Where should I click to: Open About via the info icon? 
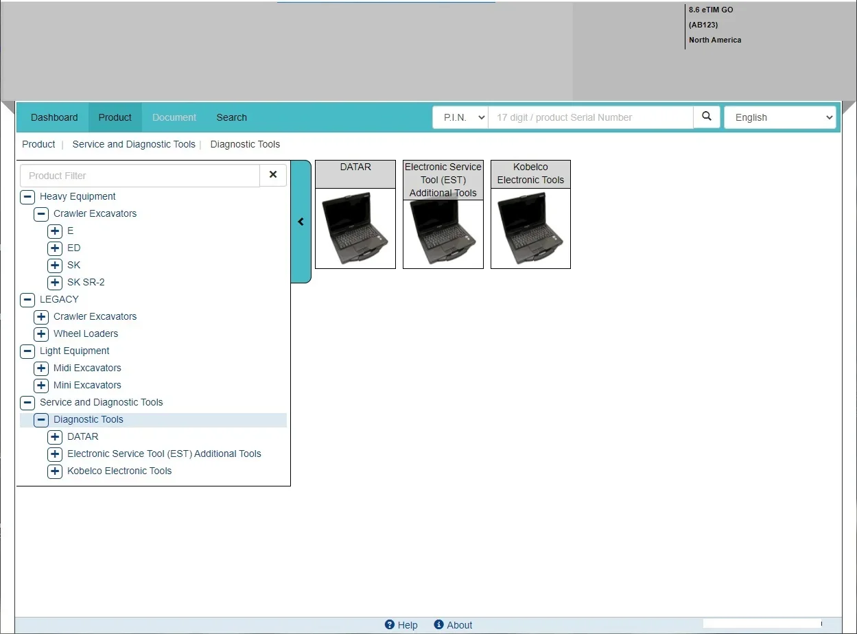coord(439,624)
